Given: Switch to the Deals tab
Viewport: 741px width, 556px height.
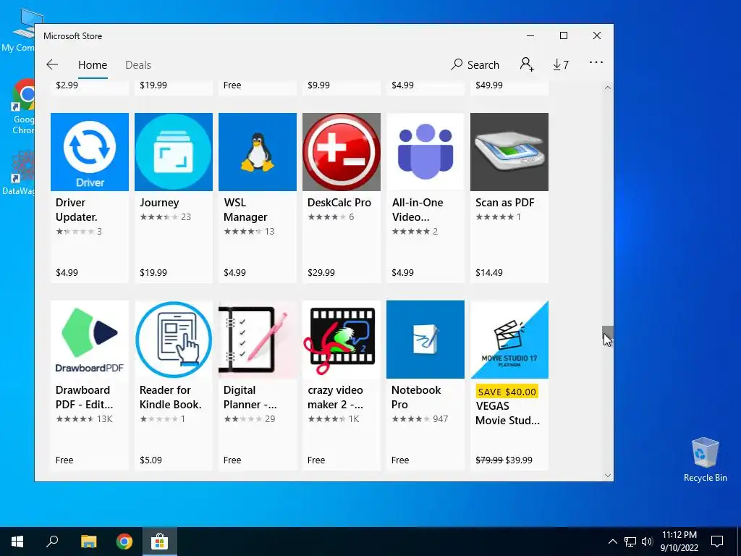Looking at the screenshot, I should pos(138,64).
